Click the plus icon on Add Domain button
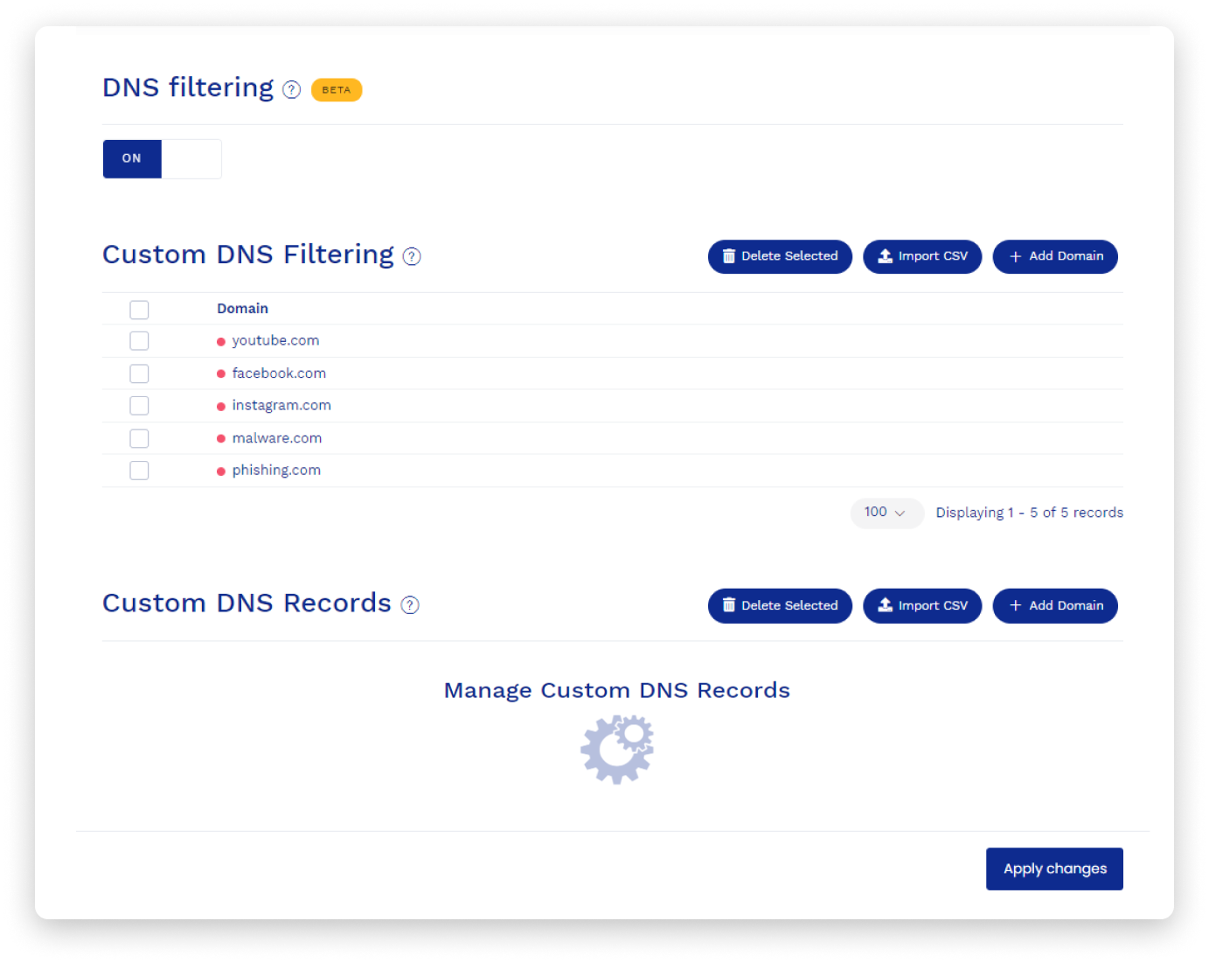The image size is (1209, 963). pyautogui.click(x=1015, y=256)
